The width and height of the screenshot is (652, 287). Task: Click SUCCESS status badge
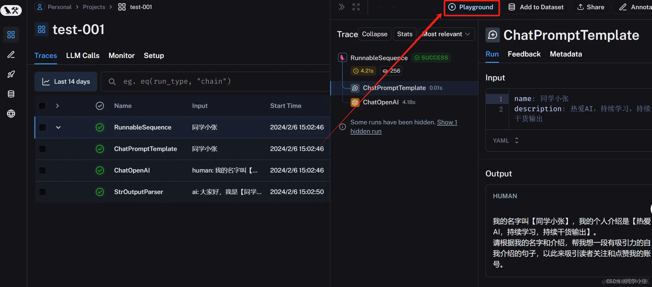click(x=431, y=58)
